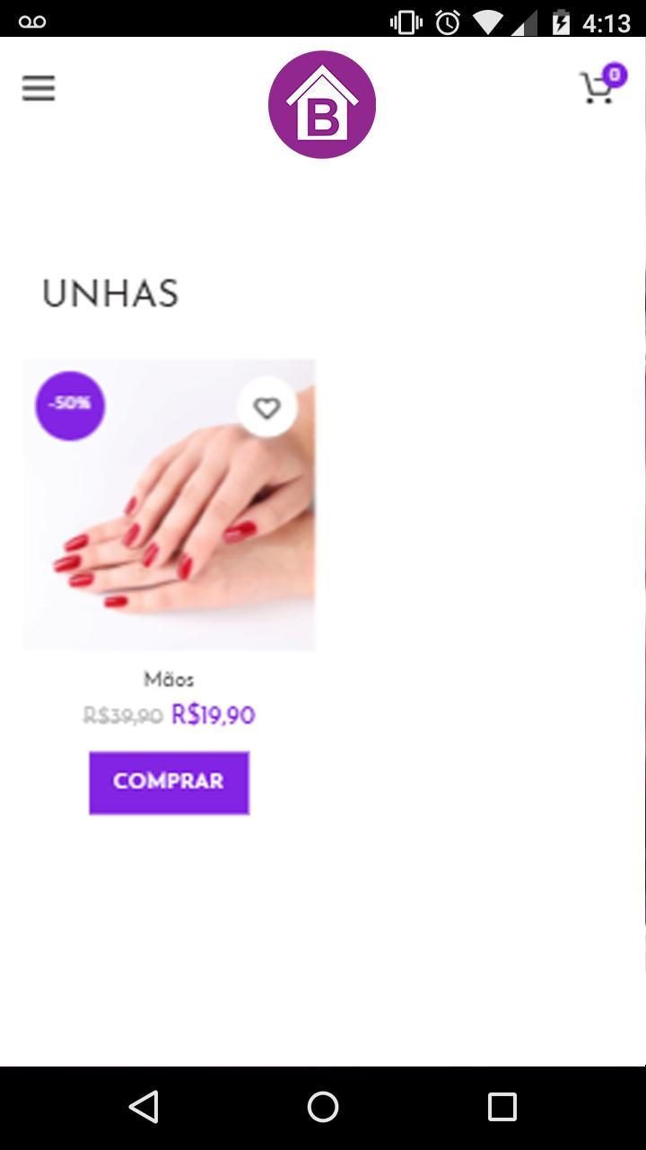This screenshot has height=1150, width=646.
Task: Open the Mãos product title
Action: 169,680
